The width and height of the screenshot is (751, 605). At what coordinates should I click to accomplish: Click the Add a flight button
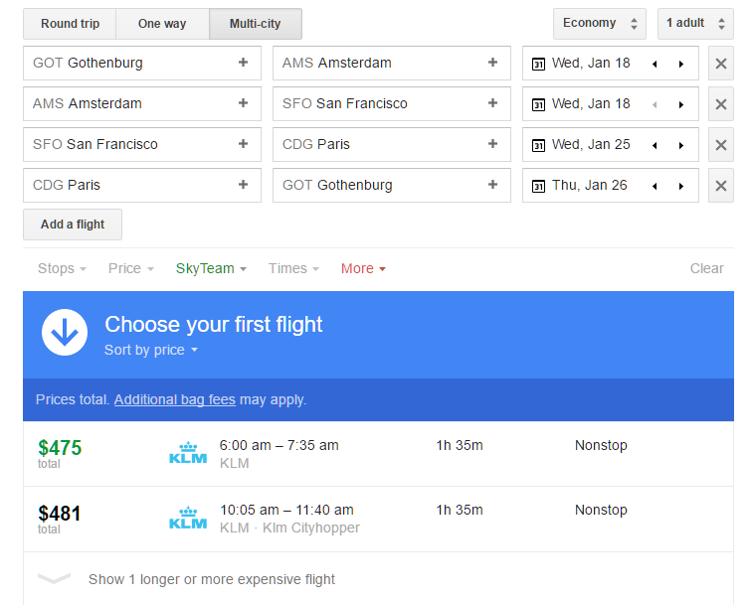pos(73,225)
